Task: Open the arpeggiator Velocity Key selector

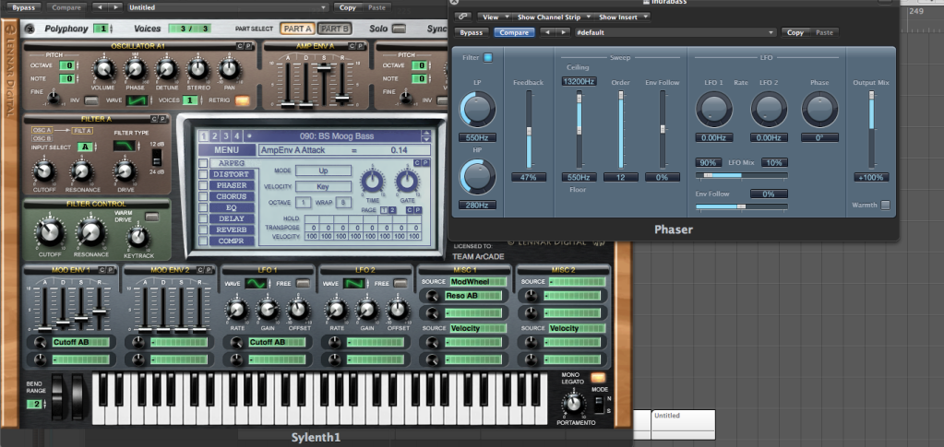Action: point(323,186)
